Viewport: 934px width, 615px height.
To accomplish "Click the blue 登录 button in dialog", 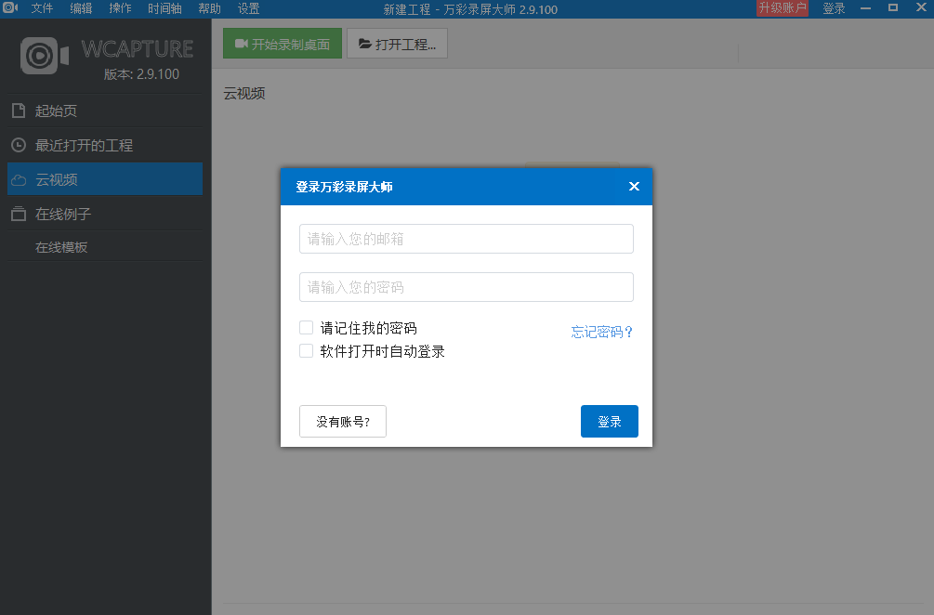I will (610, 422).
